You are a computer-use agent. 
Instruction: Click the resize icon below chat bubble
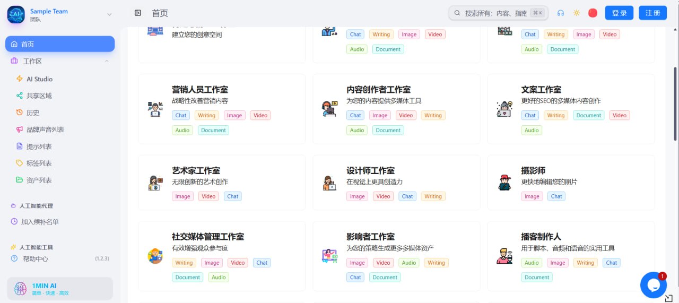pyautogui.click(x=669, y=298)
